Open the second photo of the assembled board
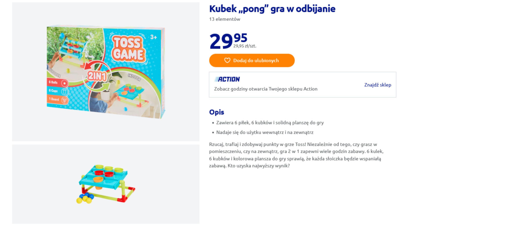The width and height of the screenshot is (509, 226). point(106,184)
